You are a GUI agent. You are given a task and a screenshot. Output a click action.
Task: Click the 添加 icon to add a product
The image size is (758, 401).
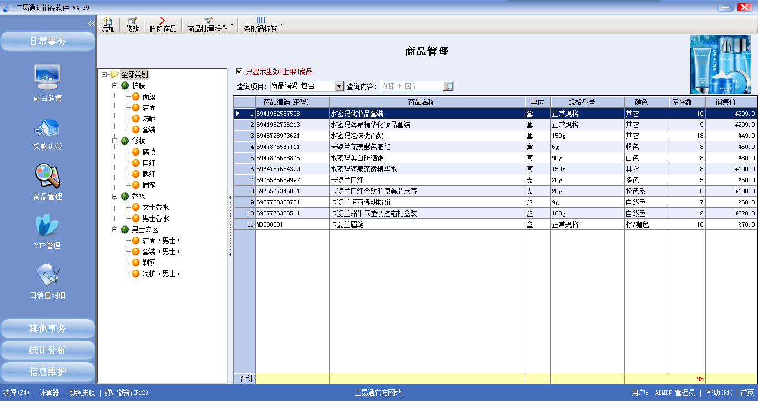point(107,23)
